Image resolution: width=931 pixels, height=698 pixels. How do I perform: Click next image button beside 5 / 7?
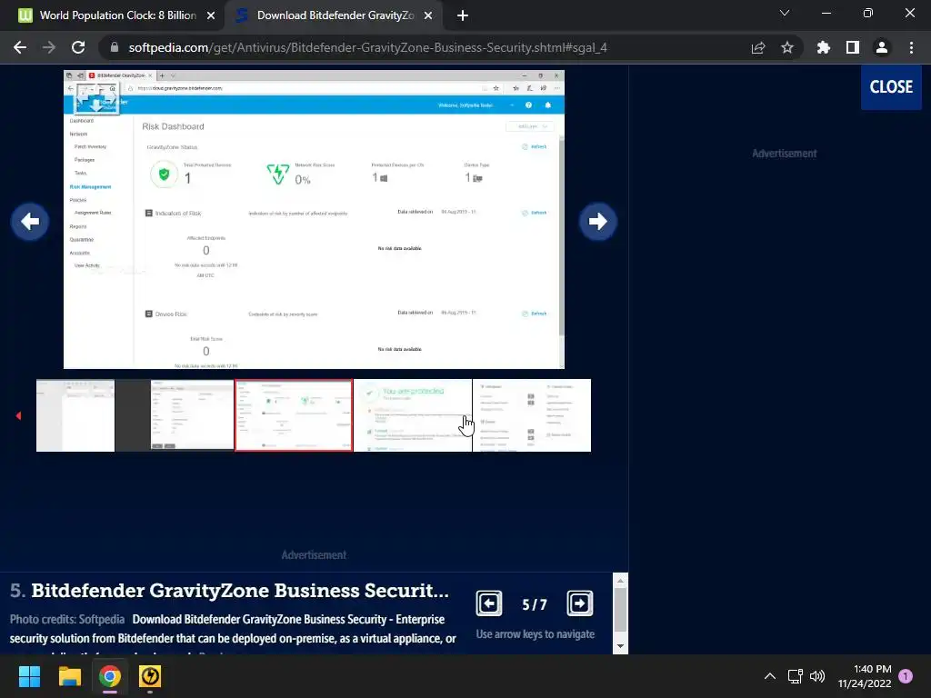579,603
